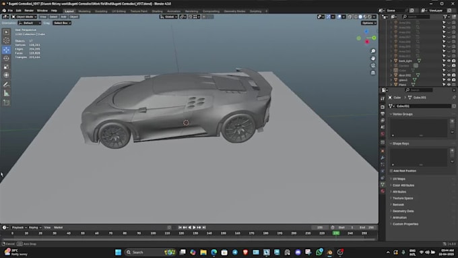458x258 pixels.
Task: Add a vertex group with the plus button
Action: coord(452,121)
